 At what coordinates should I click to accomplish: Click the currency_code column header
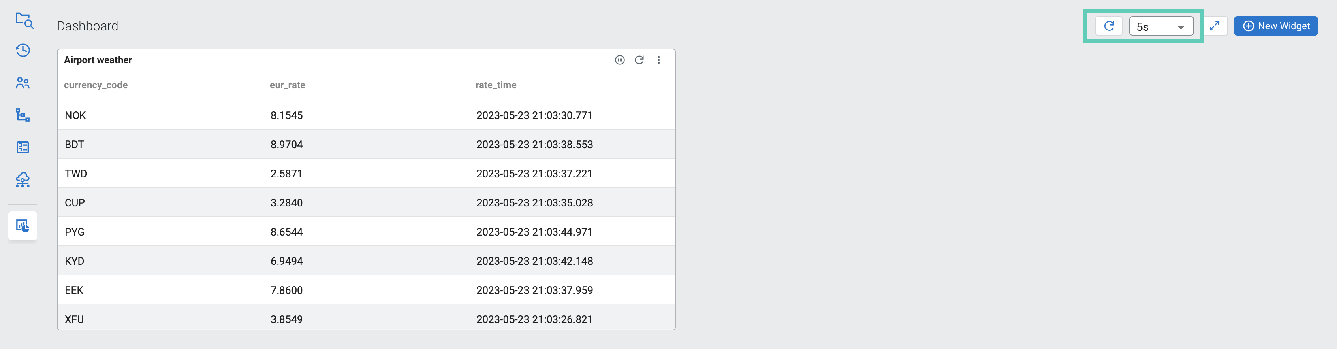pos(96,85)
